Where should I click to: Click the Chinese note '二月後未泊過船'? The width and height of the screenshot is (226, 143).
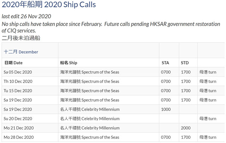(21, 38)
